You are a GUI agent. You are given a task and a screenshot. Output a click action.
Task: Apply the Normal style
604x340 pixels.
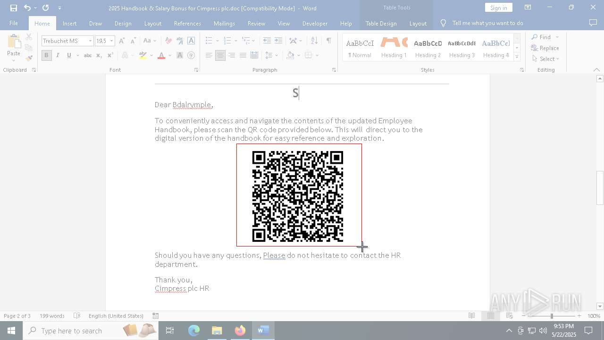(360, 47)
